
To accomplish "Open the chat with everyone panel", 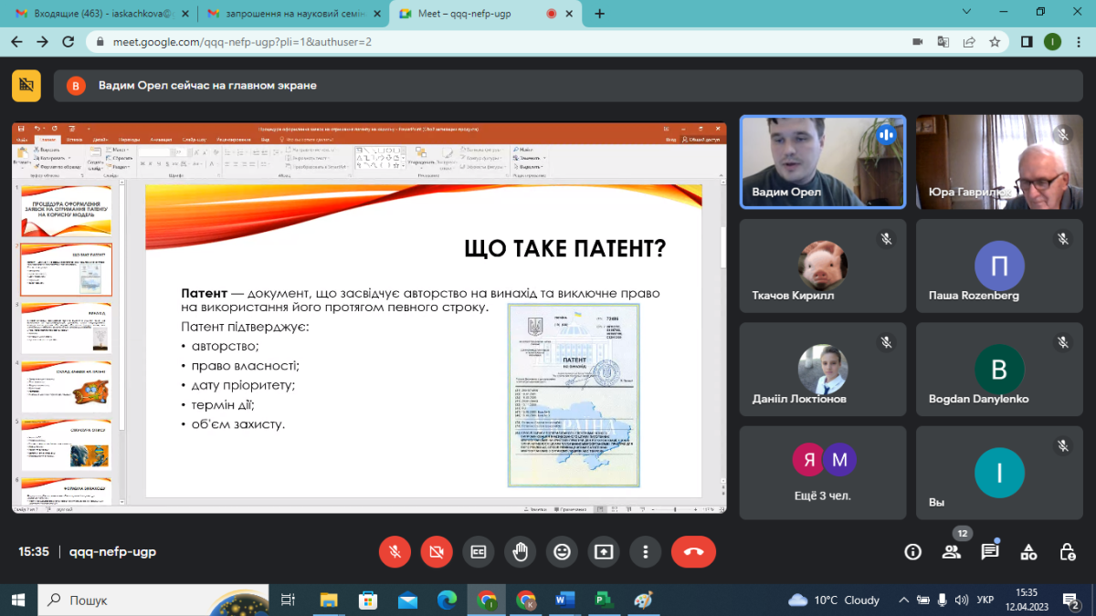I will pos(990,551).
